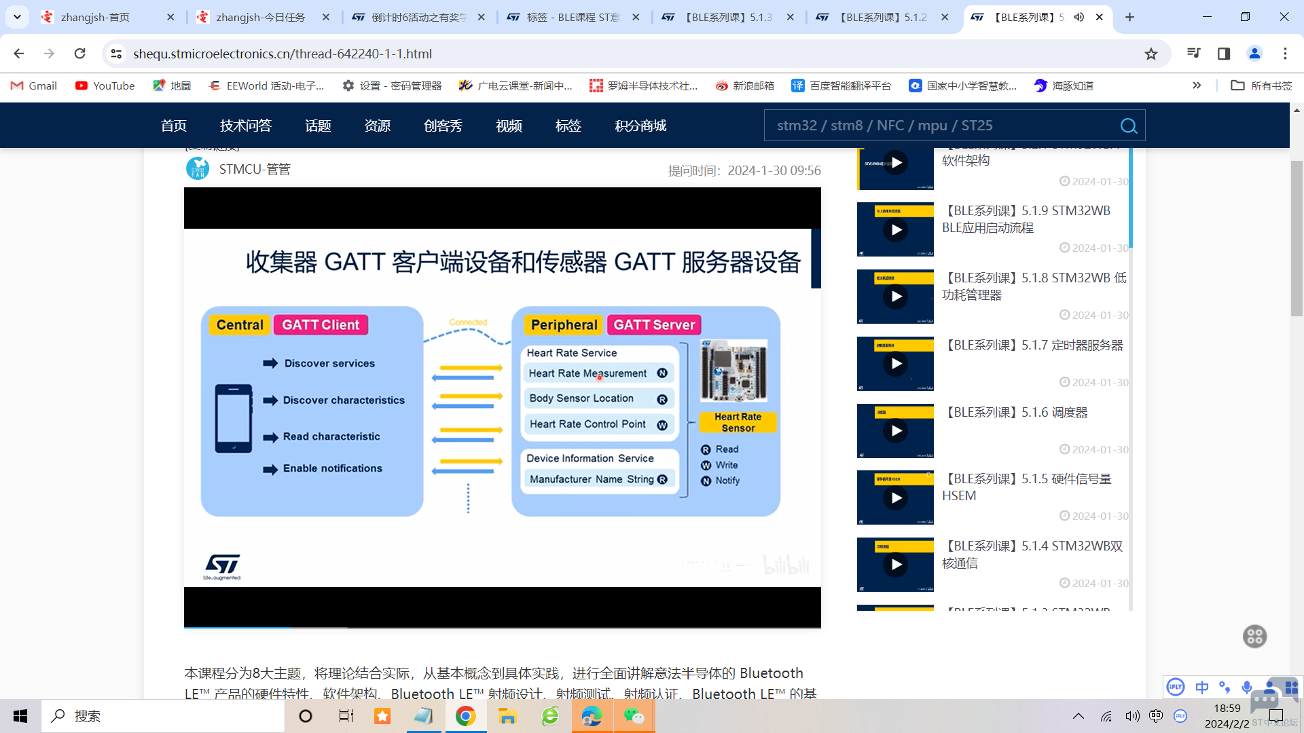Click the site information icon in address bar

116,54
